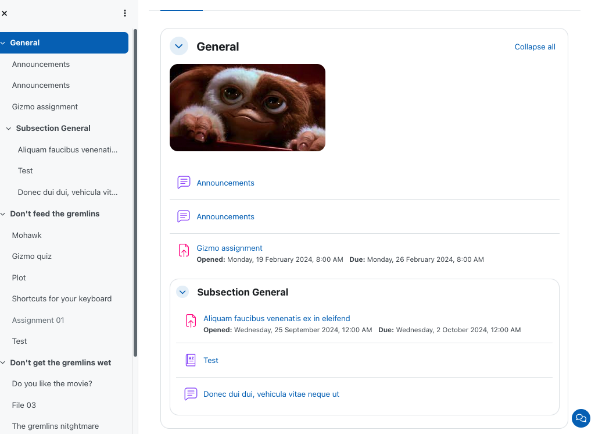
Task: Select The gremlins nitghtmare in index
Action: (x=55, y=426)
